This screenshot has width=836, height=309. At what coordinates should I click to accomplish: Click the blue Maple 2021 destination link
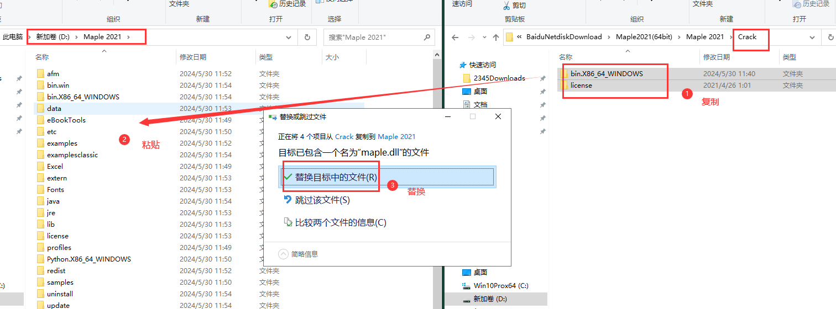[396, 136]
